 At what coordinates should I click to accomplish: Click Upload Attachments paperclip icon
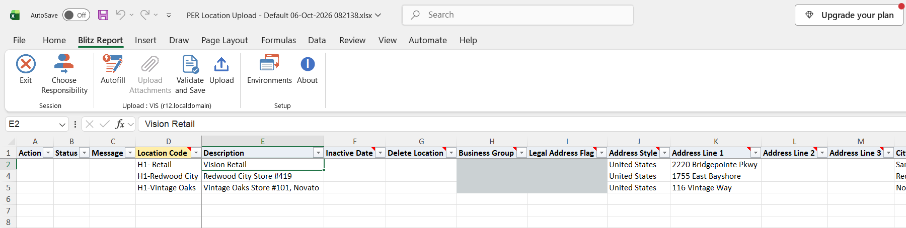click(x=150, y=64)
